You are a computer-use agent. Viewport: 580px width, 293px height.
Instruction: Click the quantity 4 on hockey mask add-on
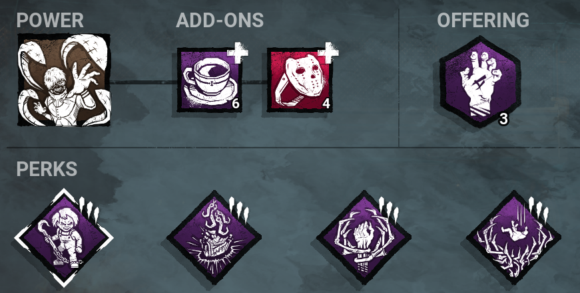(x=326, y=104)
